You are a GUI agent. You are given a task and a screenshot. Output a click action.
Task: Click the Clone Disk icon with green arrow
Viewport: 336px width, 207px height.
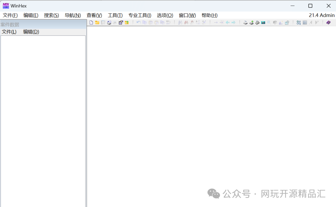coord(251,23)
